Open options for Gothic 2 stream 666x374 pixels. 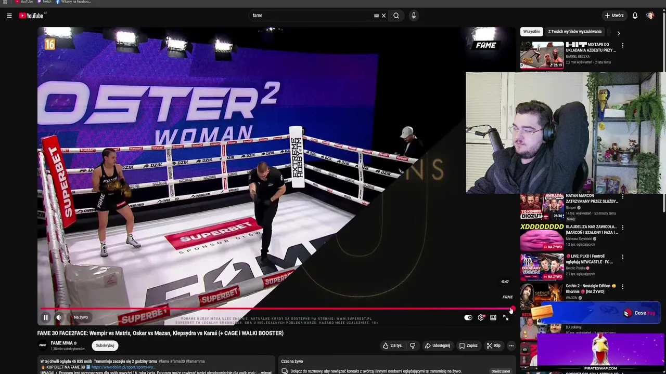pyautogui.click(x=622, y=287)
